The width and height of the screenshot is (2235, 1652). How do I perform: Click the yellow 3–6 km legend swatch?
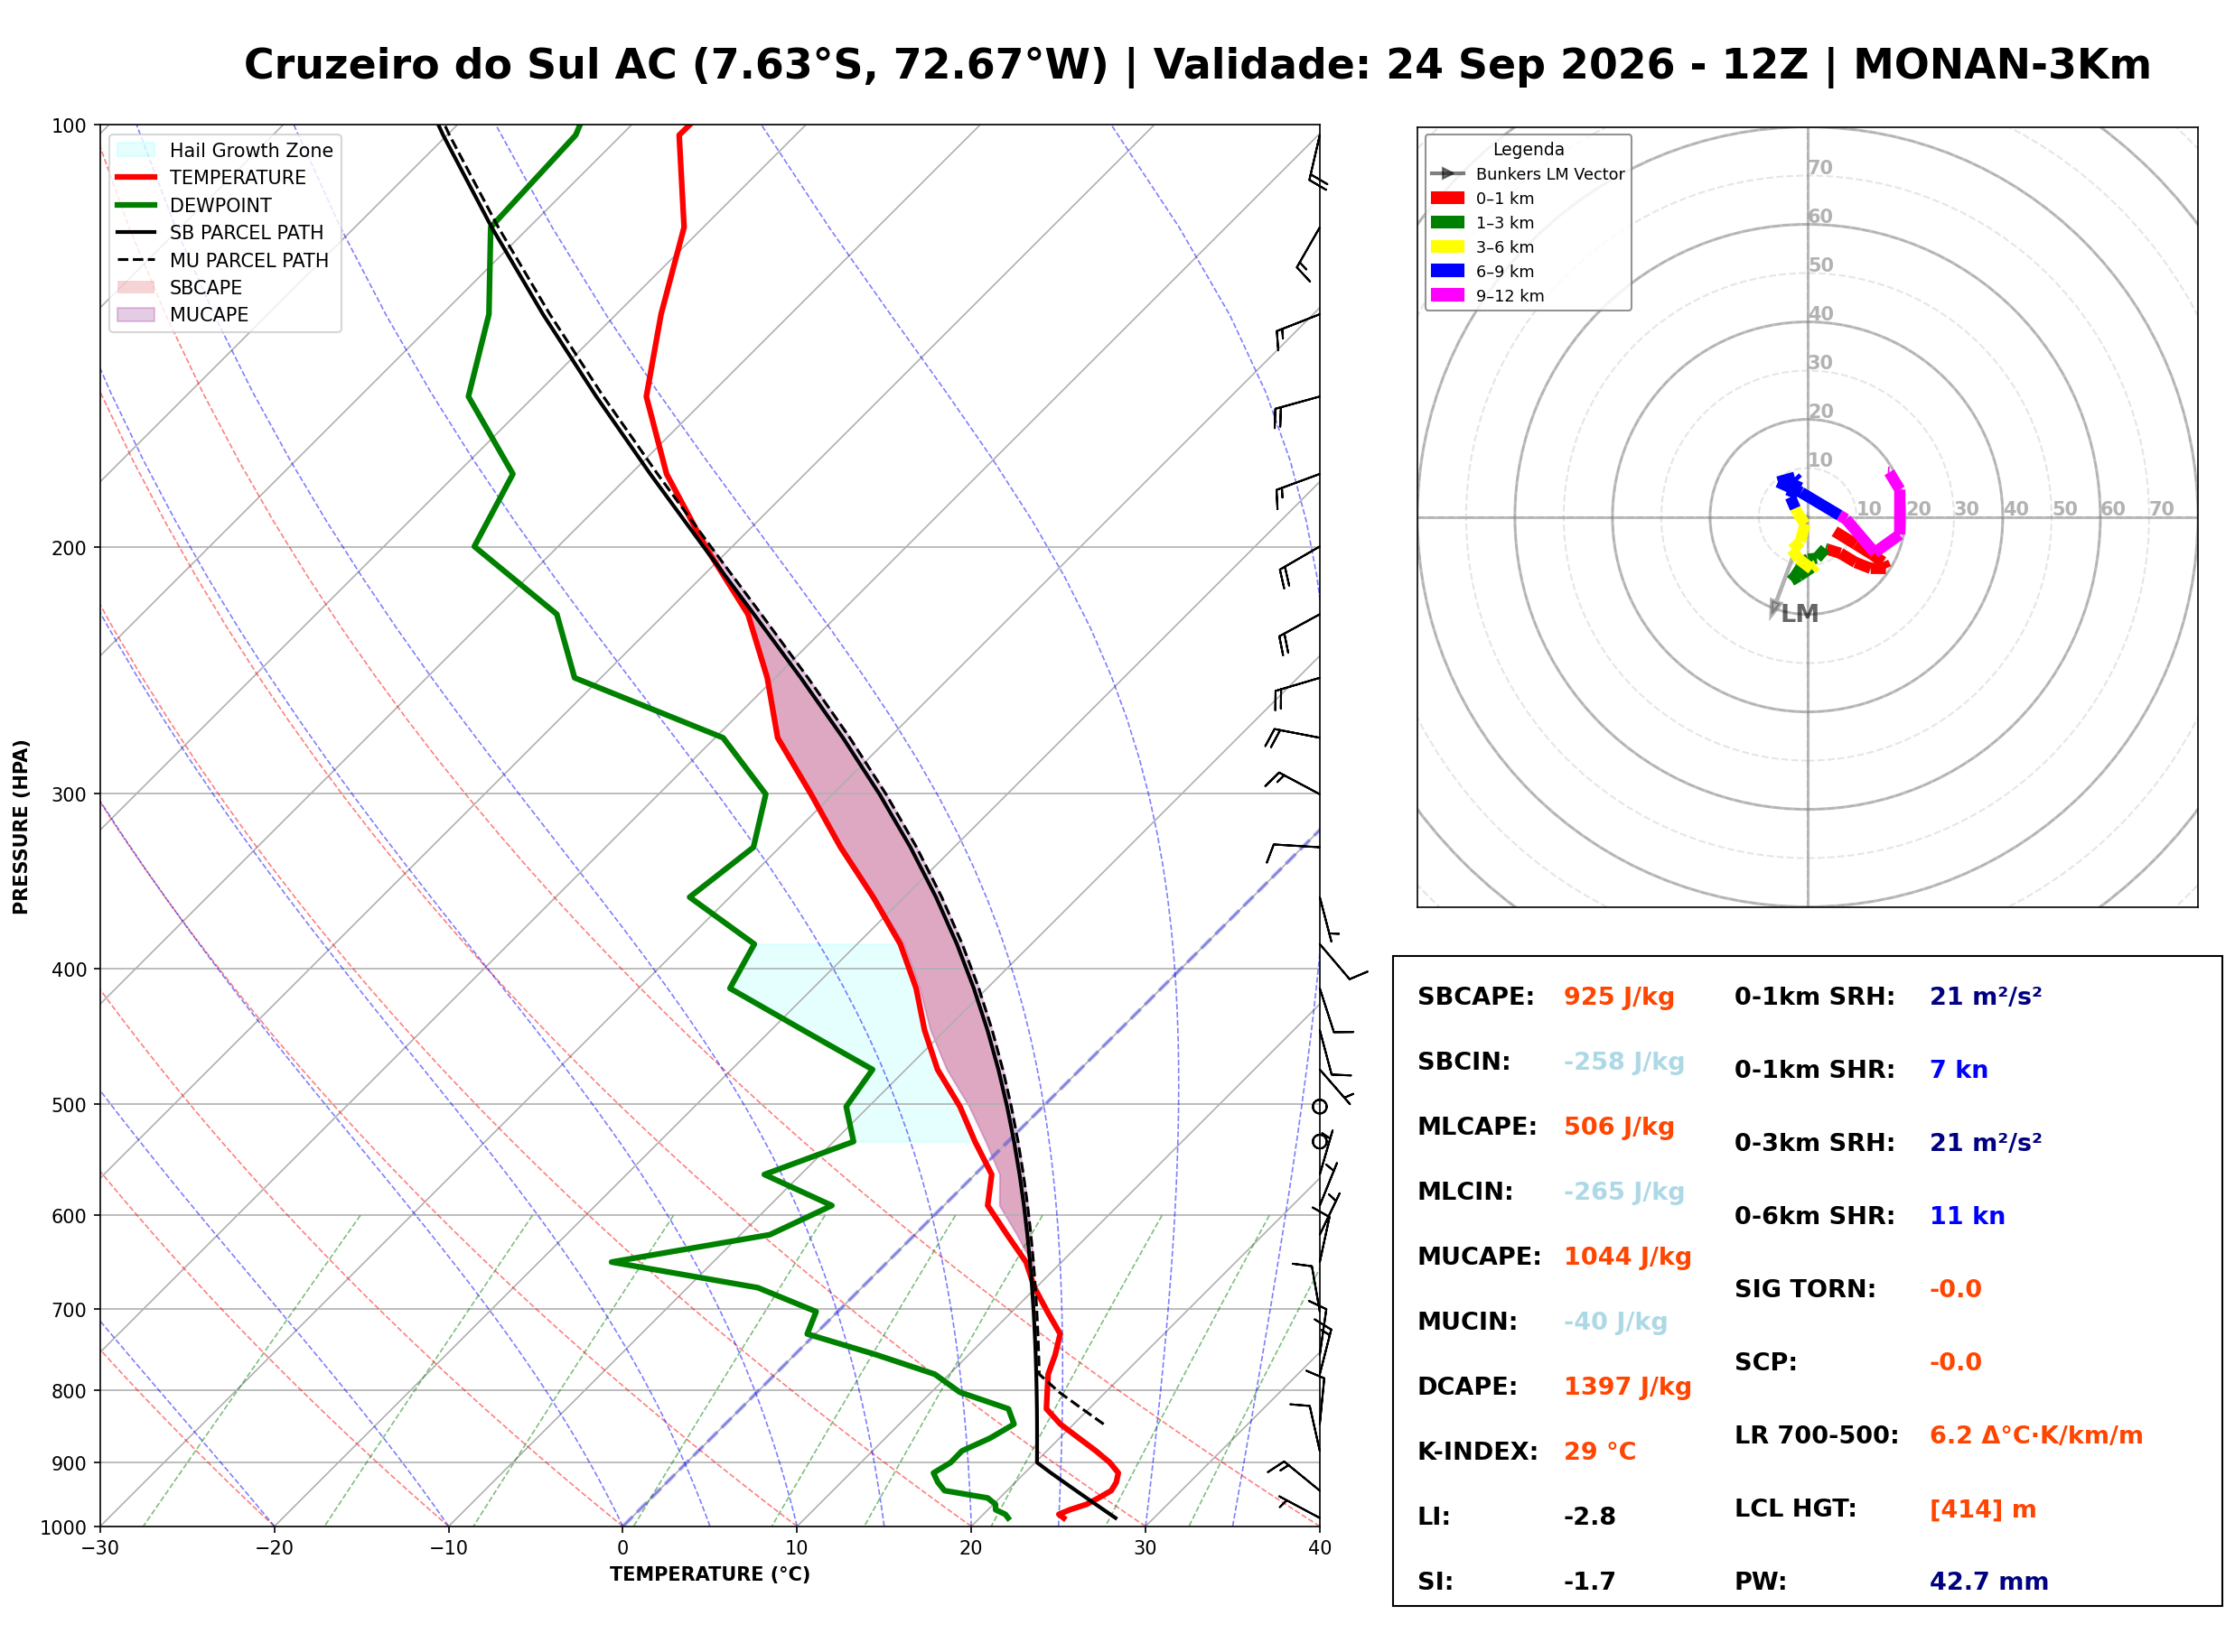tap(1447, 247)
